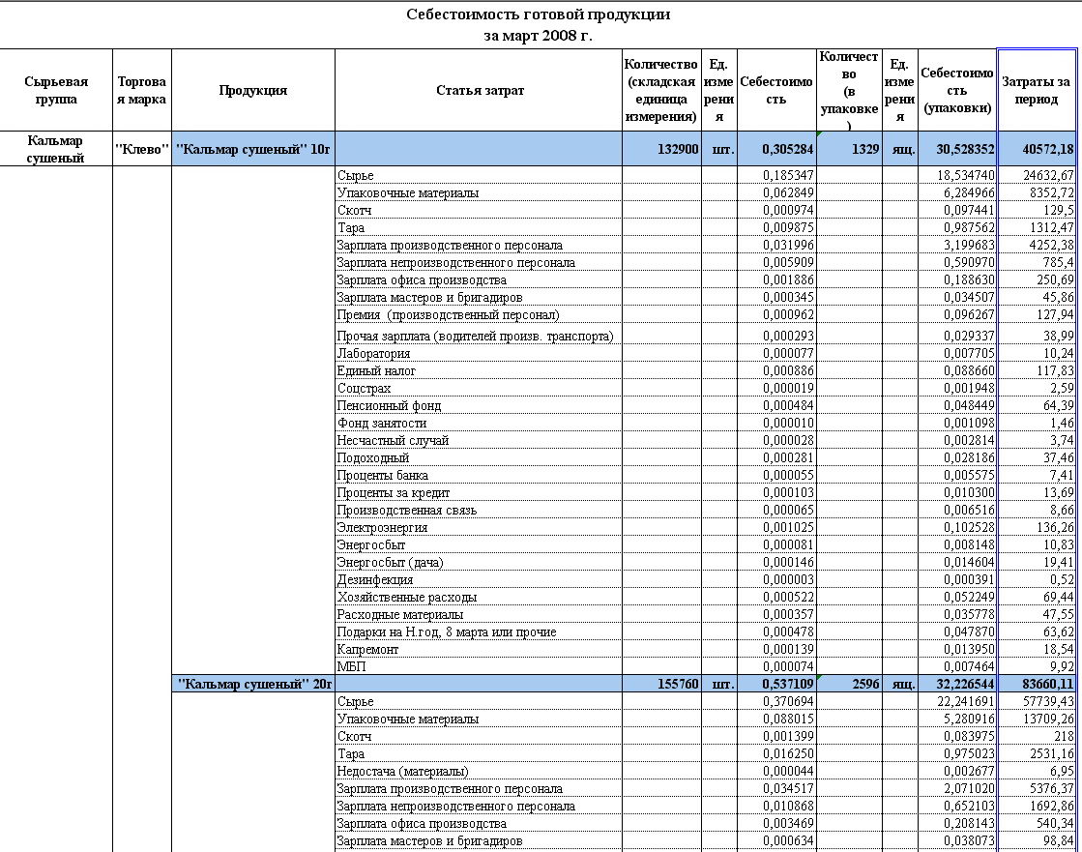Select the report title 'Себестоимость готовой продукции'
Image resolution: width=1082 pixels, height=852 pixels.
click(539, 15)
